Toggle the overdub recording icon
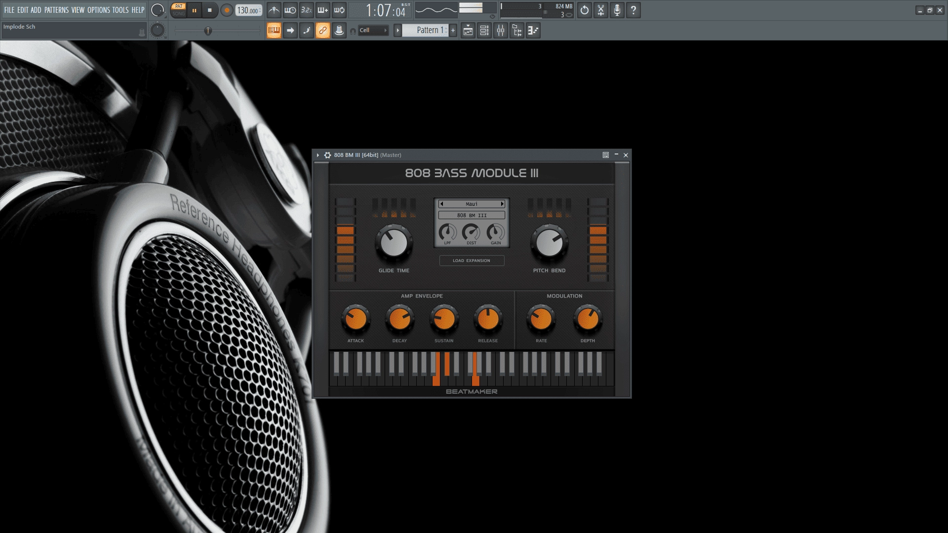Image resolution: width=948 pixels, height=533 pixels. (x=323, y=10)
